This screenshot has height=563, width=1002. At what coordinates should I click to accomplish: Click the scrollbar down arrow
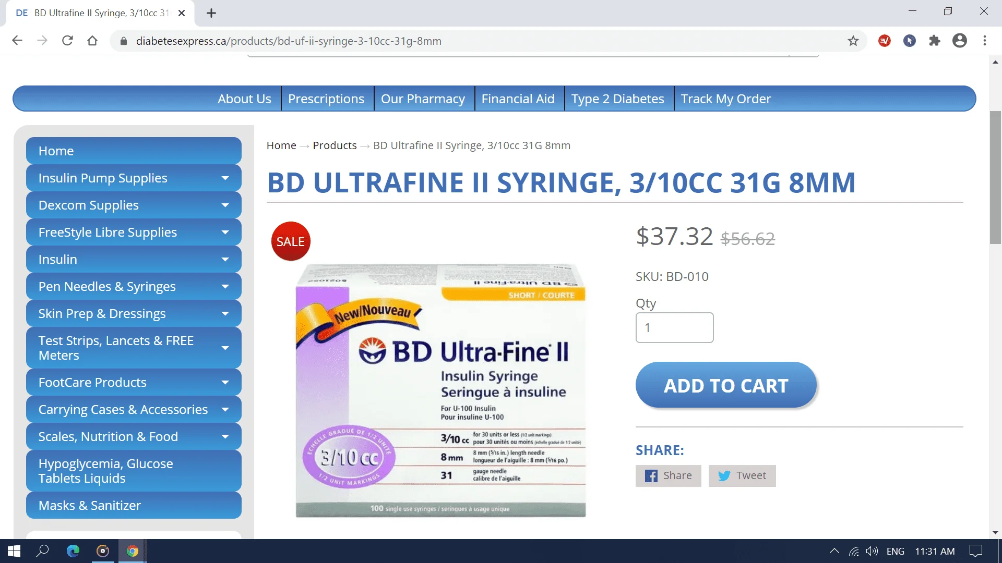pyautogui.click(x=995, y=533)
